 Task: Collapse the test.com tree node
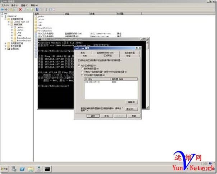(9, 24)
